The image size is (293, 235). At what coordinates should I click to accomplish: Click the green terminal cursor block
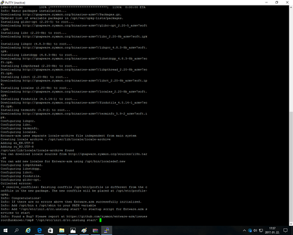tap(100, 220)
